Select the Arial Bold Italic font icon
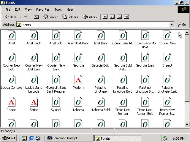The width and height of the screenshot is (190, 142). (x=78, y=35)
